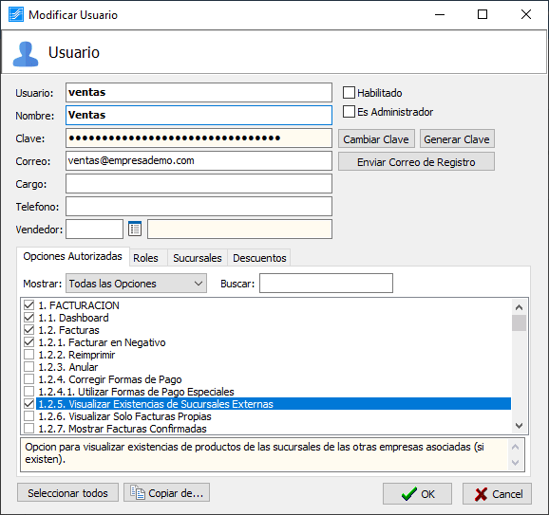
Task: Click Enviar Correo de Registro
Action: click(416, 162)
